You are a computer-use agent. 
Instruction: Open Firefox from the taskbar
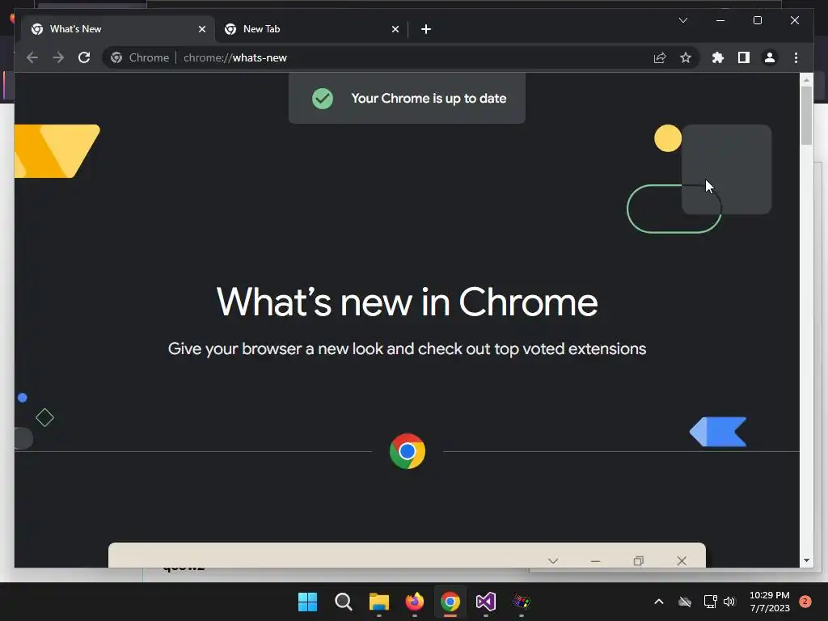click(x=415, y=602)
